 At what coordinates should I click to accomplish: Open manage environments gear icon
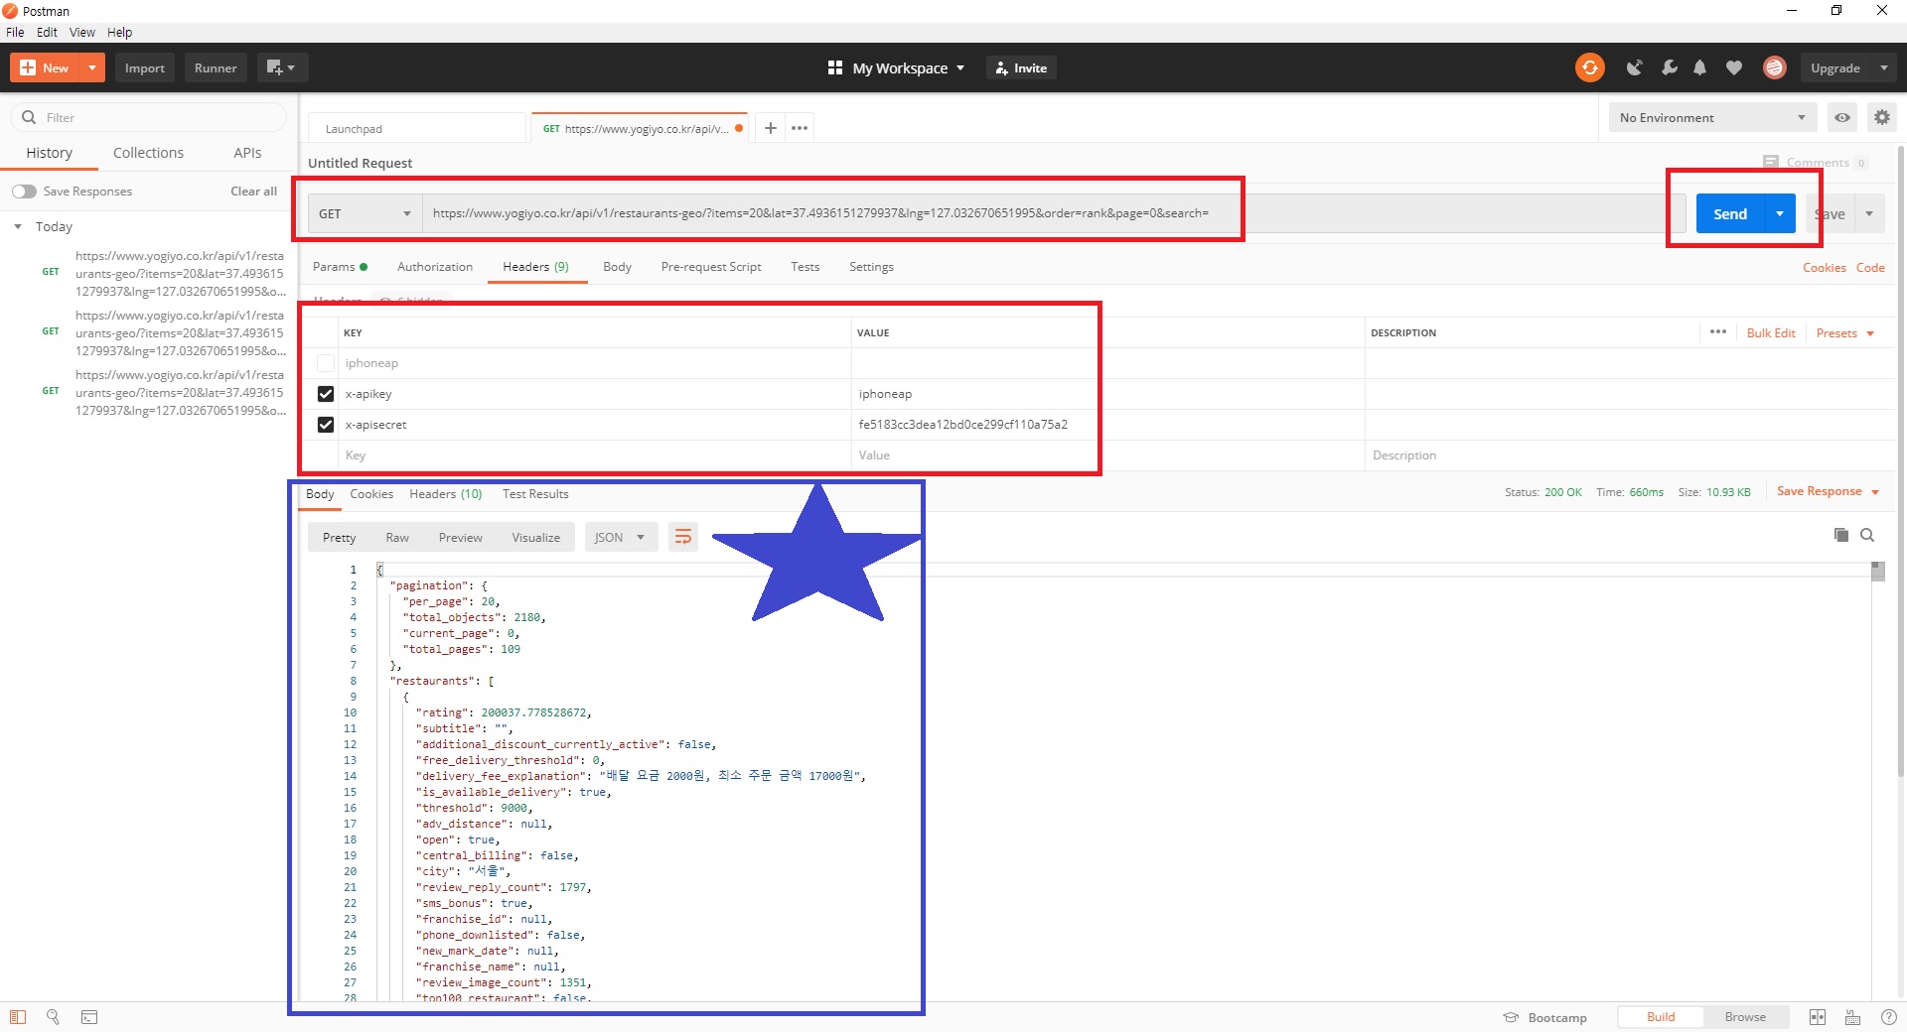point(1881,117)
